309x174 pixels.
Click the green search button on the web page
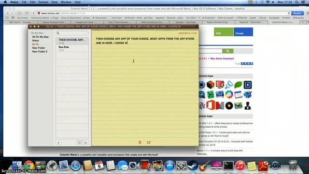click(x=228, y=51)
